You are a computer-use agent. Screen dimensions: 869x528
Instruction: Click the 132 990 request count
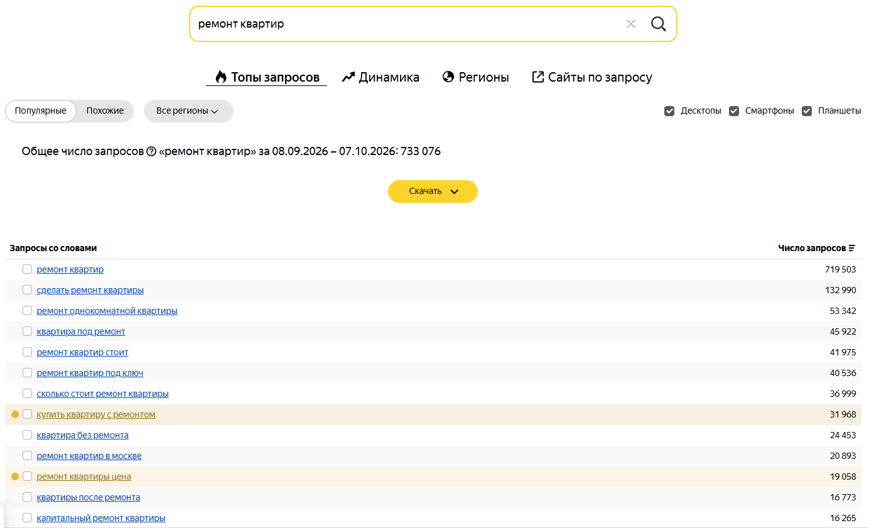point(840,290)
